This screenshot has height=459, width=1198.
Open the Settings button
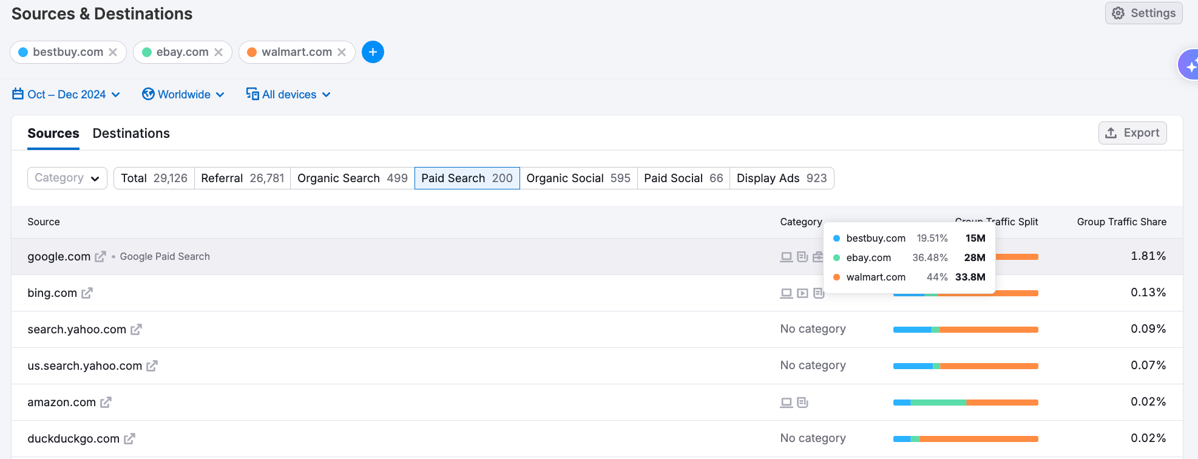click(x=1143, y=13)
